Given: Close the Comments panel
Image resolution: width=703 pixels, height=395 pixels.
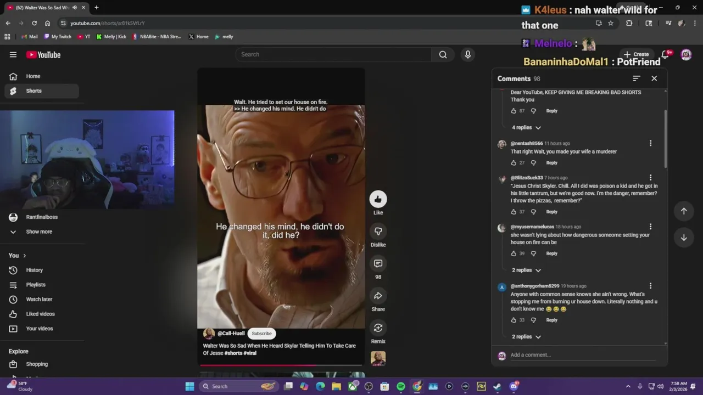Looking at the screenshot, I should coord(654,78).
